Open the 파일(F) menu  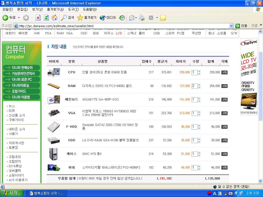[8, 9]
